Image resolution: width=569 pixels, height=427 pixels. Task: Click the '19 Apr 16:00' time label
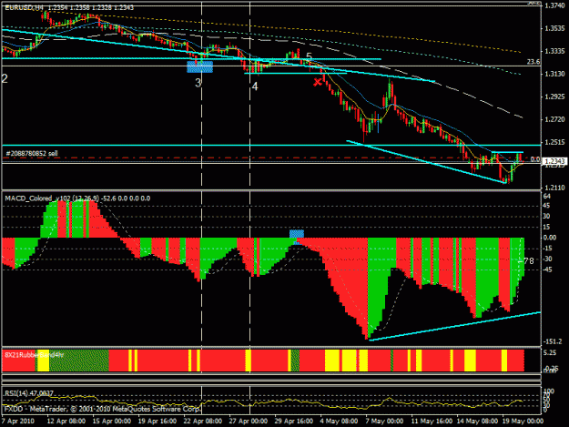157,422
